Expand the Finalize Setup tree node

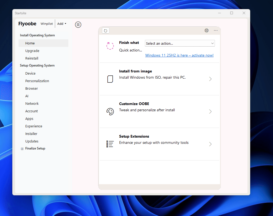(22, 149)
